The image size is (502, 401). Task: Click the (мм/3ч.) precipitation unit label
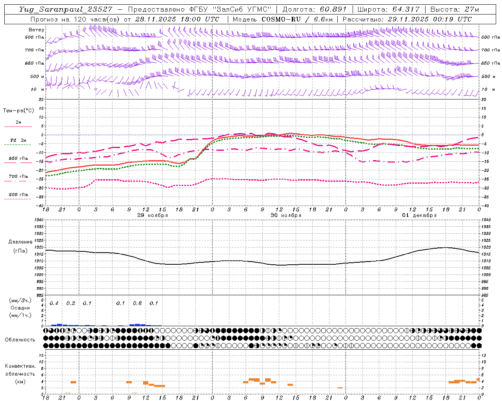pos(20,300)
